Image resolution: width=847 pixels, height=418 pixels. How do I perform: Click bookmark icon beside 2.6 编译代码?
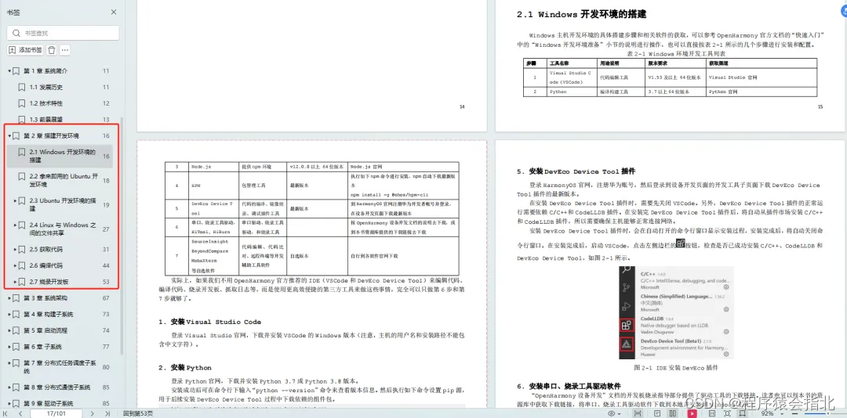(22, 265)
